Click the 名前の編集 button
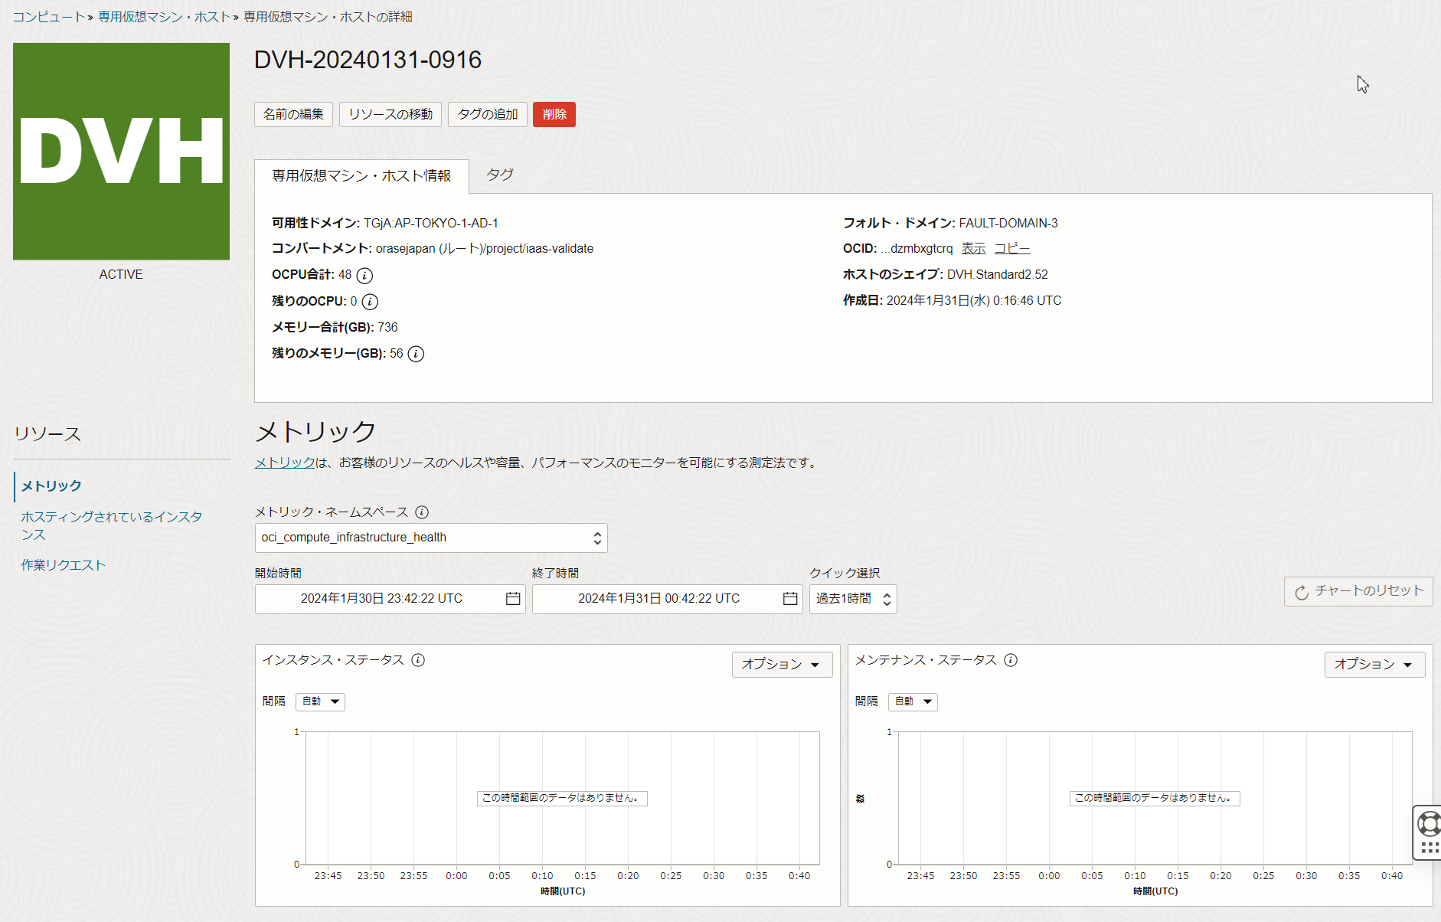This screenshot has width=1441, height=922. point(293,114)
